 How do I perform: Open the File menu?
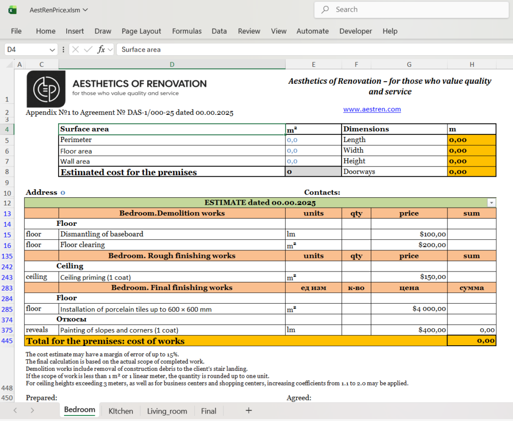click(16, 31)
